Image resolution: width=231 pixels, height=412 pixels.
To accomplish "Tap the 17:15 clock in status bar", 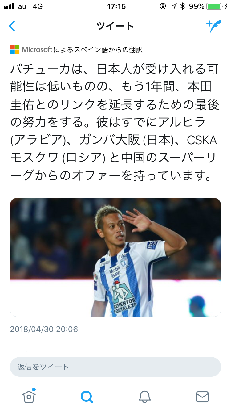I will pyautogui.click(x=116, y=6).
